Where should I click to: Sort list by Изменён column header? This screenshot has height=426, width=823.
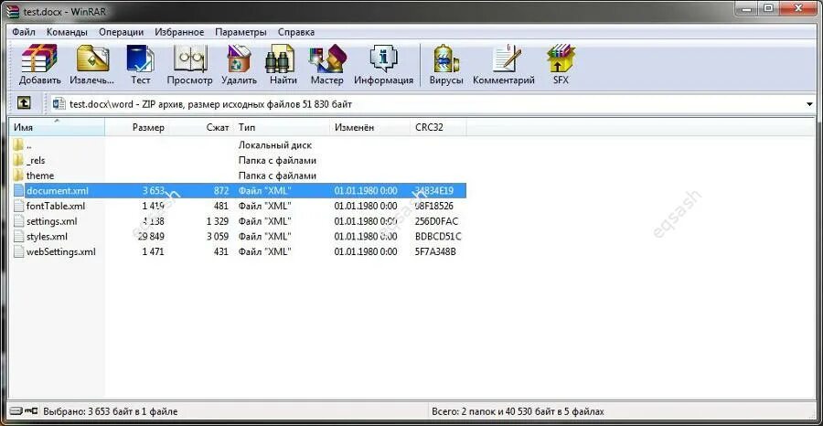click(x=370, y=127)
